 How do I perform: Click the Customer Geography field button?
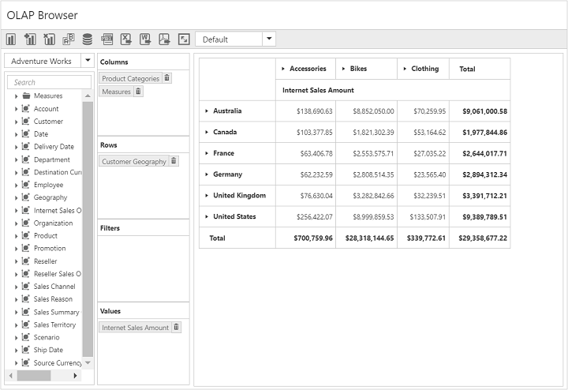click(133, 161)
